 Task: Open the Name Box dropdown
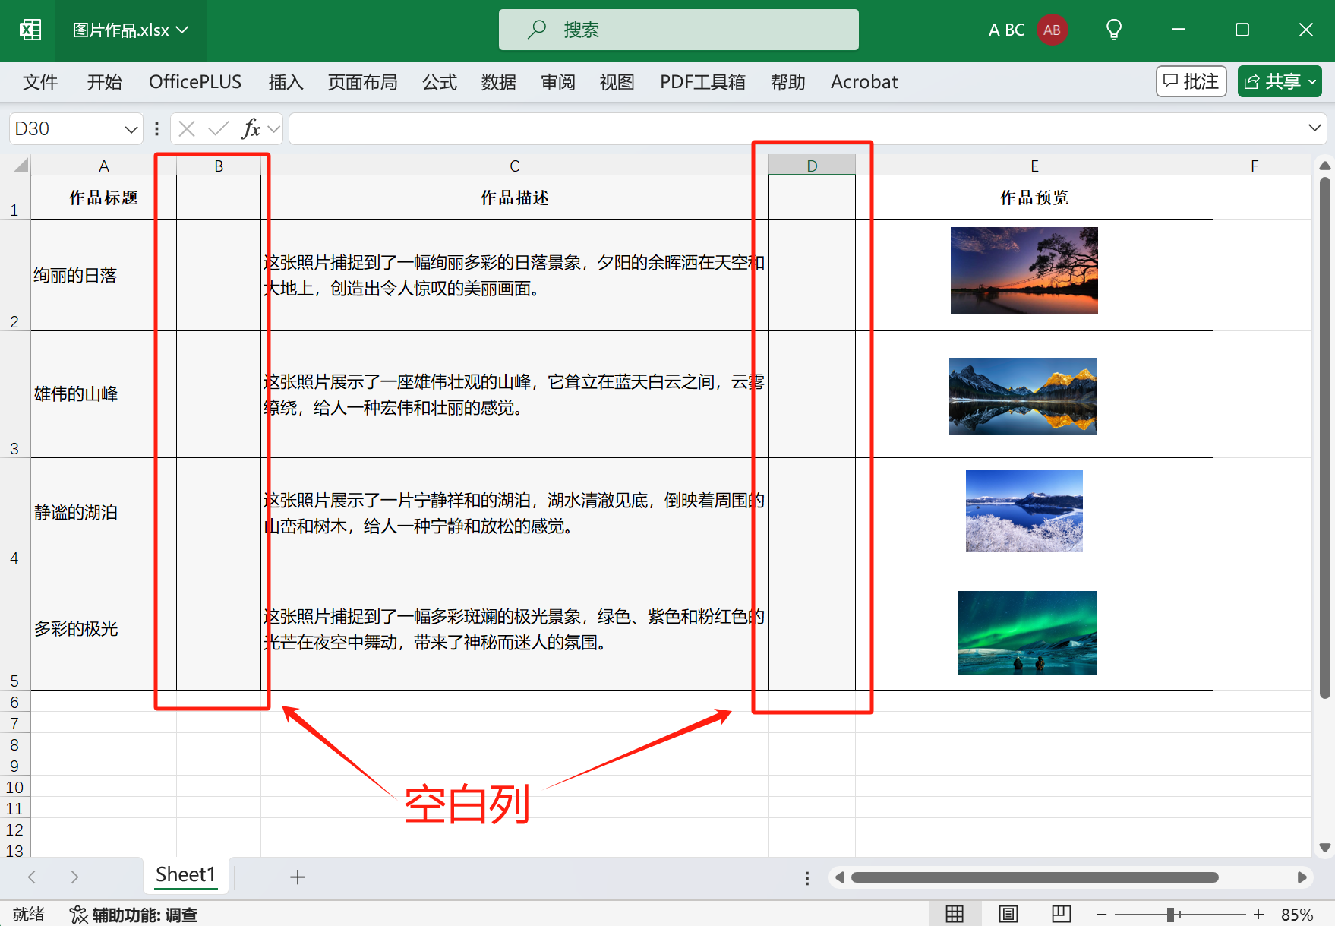click(x=130, y=128)
